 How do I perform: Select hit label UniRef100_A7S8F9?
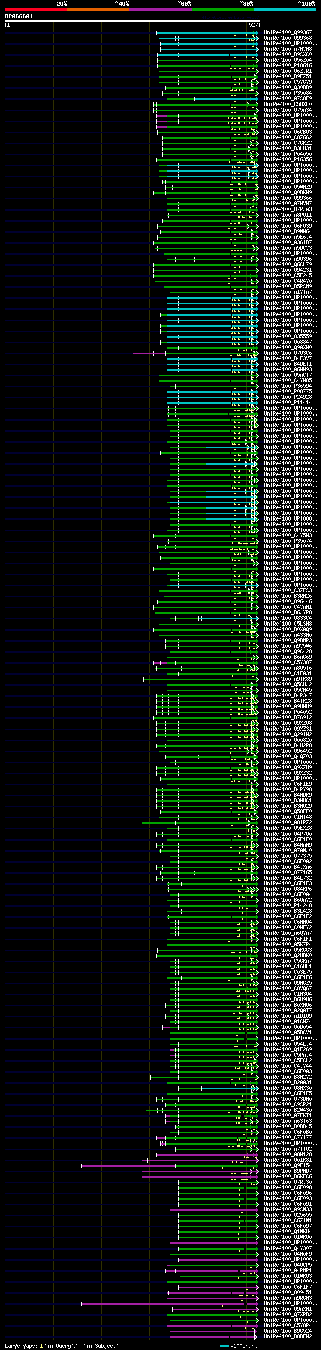point(288,98)
